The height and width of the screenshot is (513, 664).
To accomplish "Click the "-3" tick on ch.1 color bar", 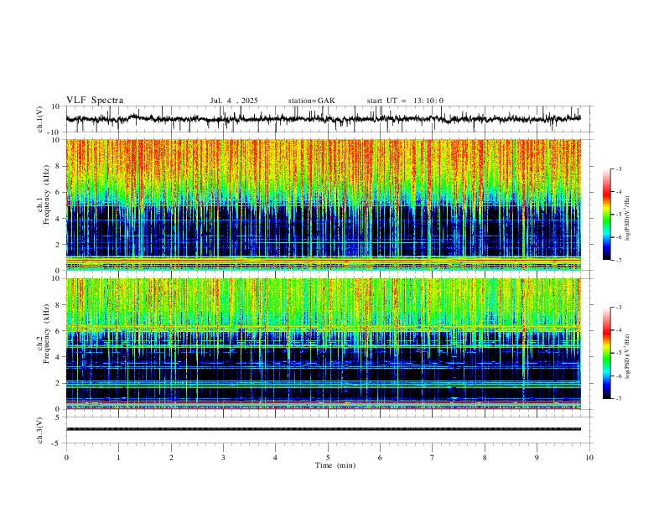I will click(x=618, y=168).
